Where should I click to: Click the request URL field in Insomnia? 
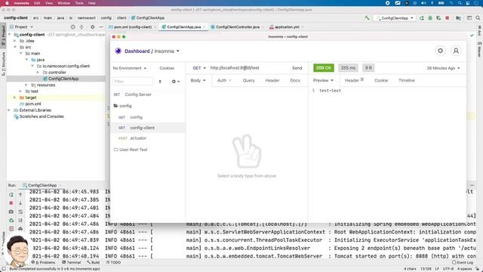pyautogui.click(x=249, y=68)
